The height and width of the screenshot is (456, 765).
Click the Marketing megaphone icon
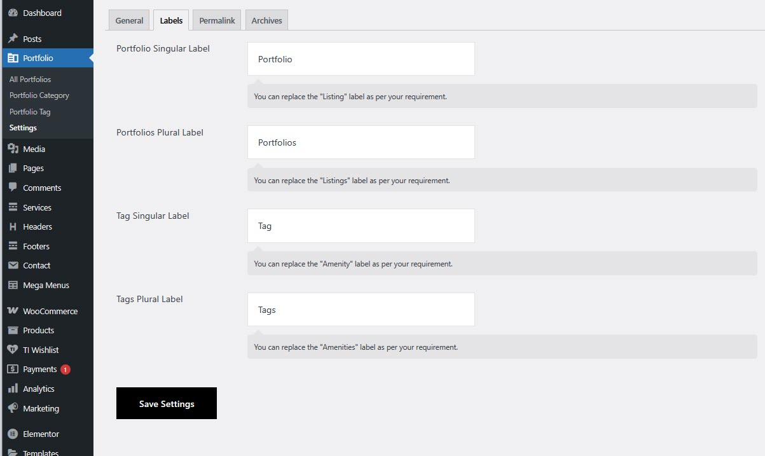pos(13,408)
